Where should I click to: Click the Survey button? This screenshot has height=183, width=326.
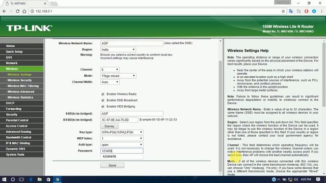pyautogui.click(x=110, y=126)
